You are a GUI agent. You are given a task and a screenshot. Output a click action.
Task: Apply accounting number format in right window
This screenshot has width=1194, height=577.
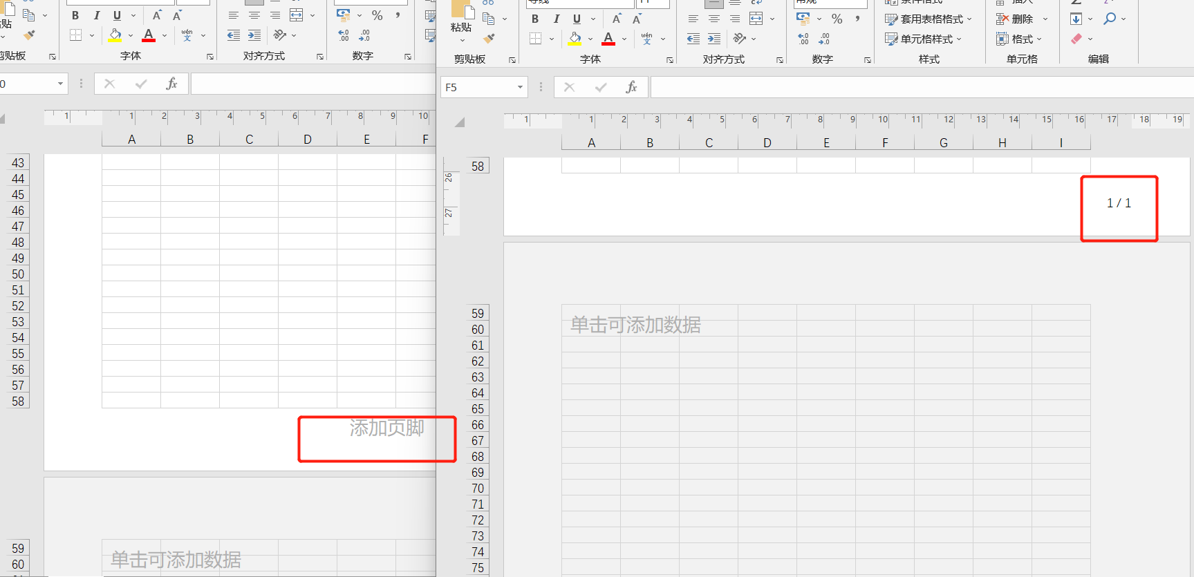coord(803,19)
